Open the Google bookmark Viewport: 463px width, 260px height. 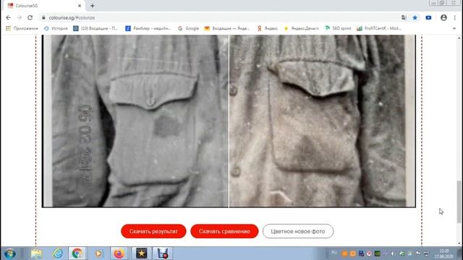[x=188, y=28]
